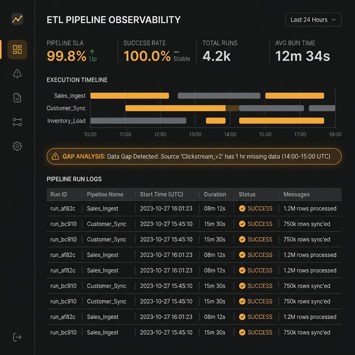Click the 100.0% Success Rate value

pyautogui.click(x=147, y=56)
